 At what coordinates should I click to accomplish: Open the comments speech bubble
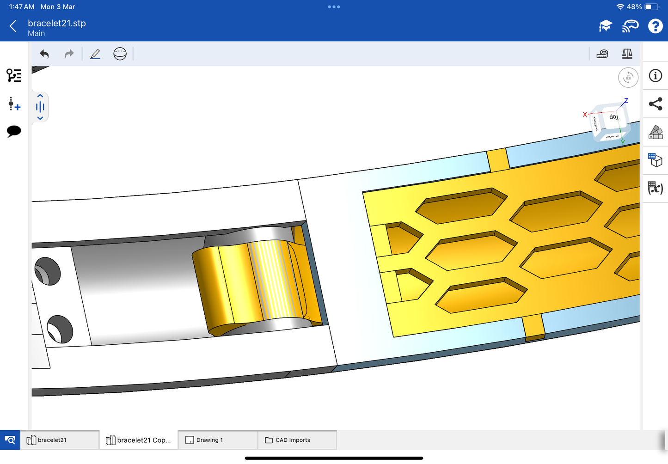[14, 131]
